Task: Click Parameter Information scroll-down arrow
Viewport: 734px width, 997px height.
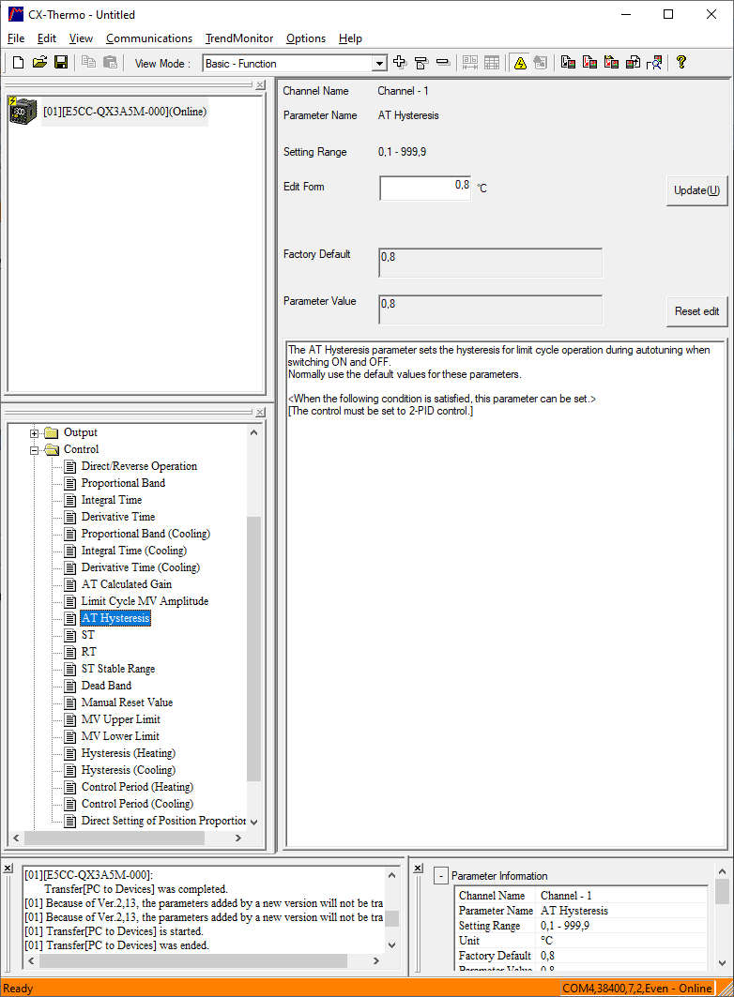Action: click(x=722, y=962)
